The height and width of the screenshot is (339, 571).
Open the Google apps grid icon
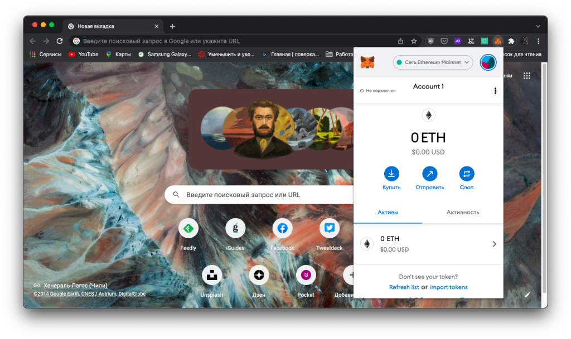tap(526, 76)
